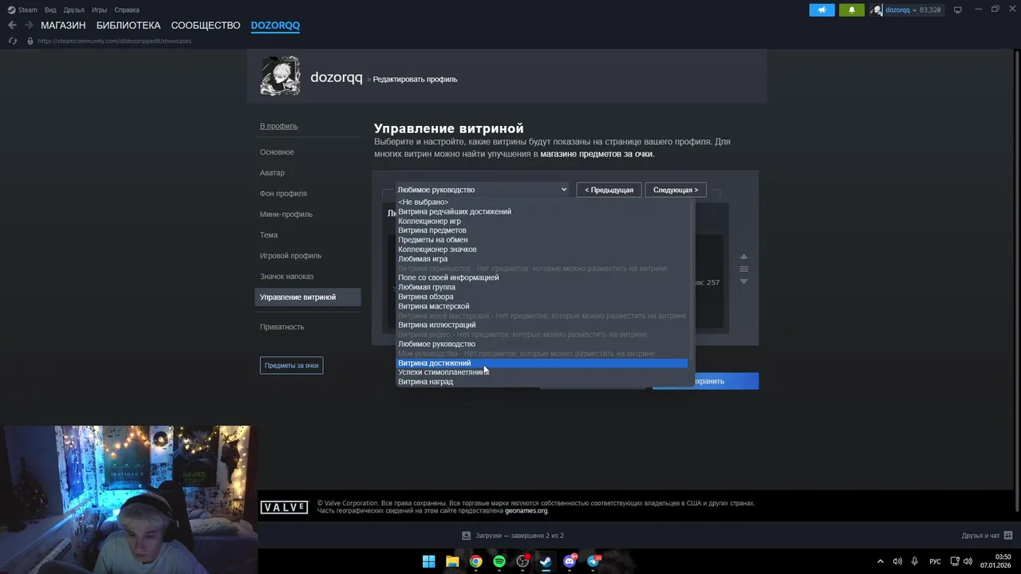
Task: Open the showcase type combo box
Action: [x=483, y=190]
